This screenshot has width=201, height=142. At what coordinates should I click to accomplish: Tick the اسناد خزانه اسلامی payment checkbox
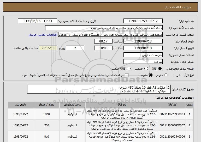pos(127,75)
